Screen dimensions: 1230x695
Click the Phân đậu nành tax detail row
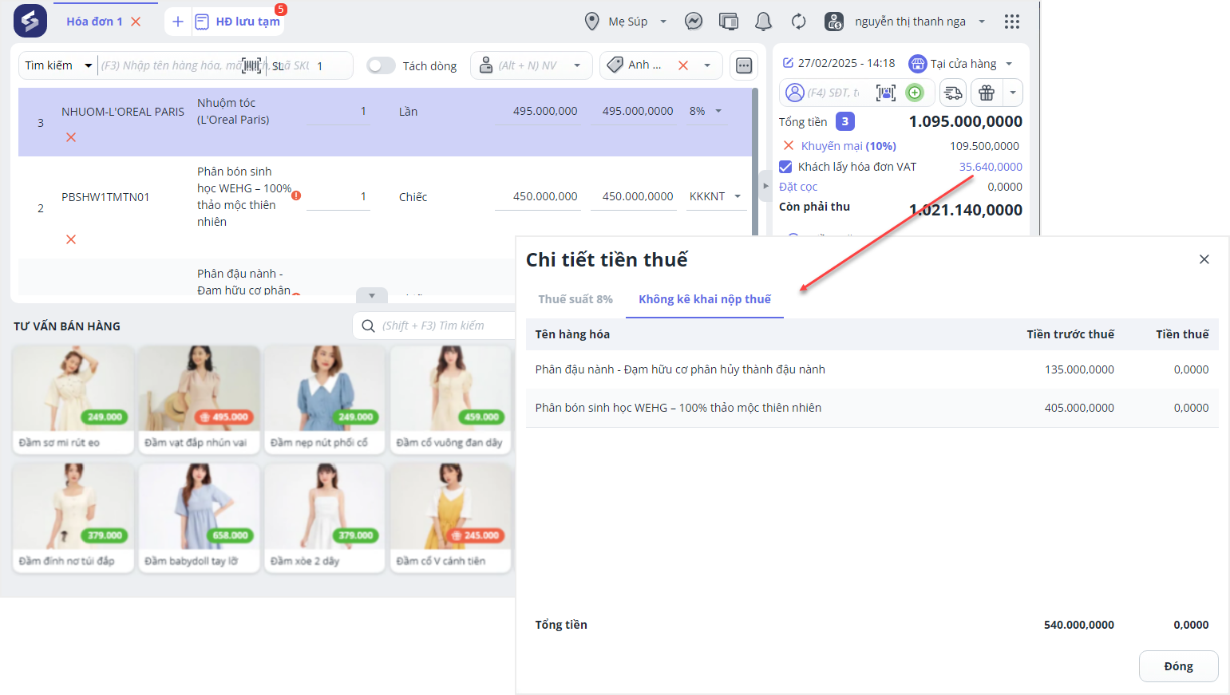(x=872, y=369)
